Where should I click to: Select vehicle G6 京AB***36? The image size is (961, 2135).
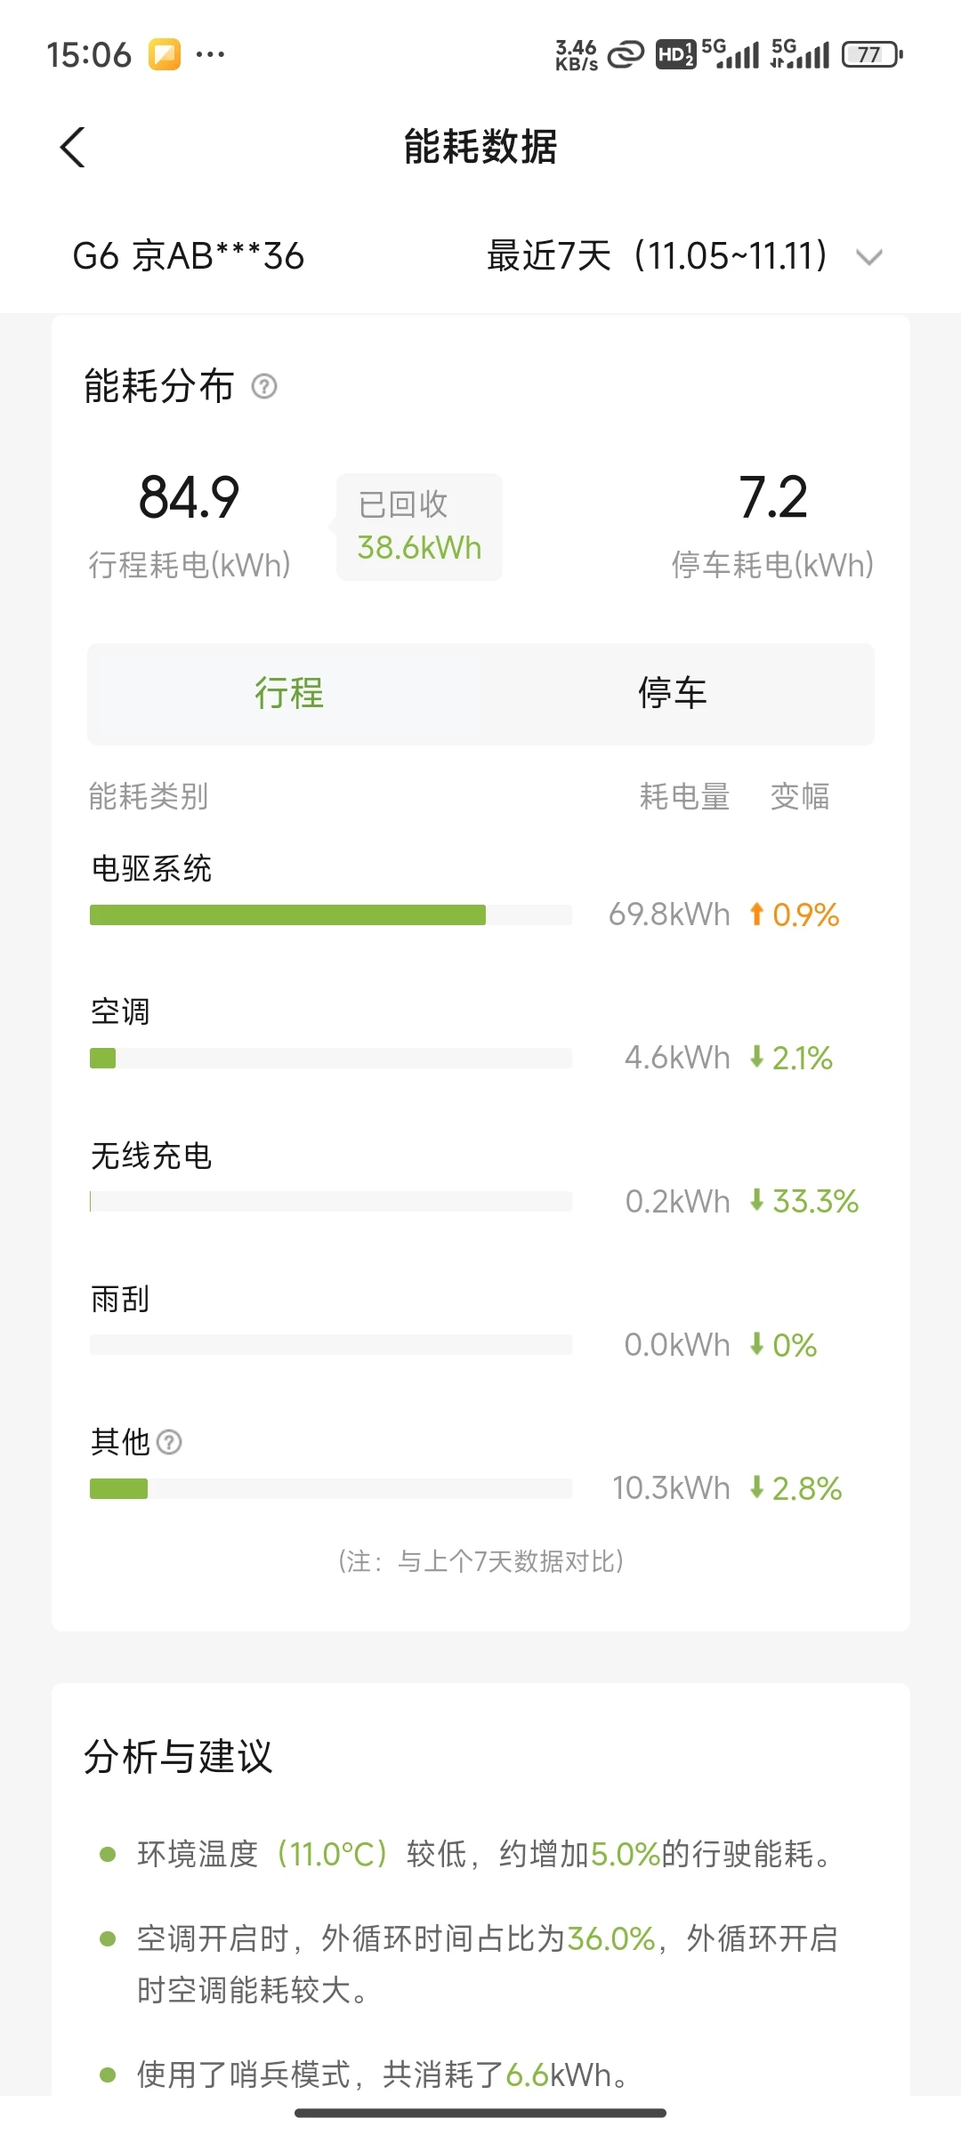coord(189,256)
